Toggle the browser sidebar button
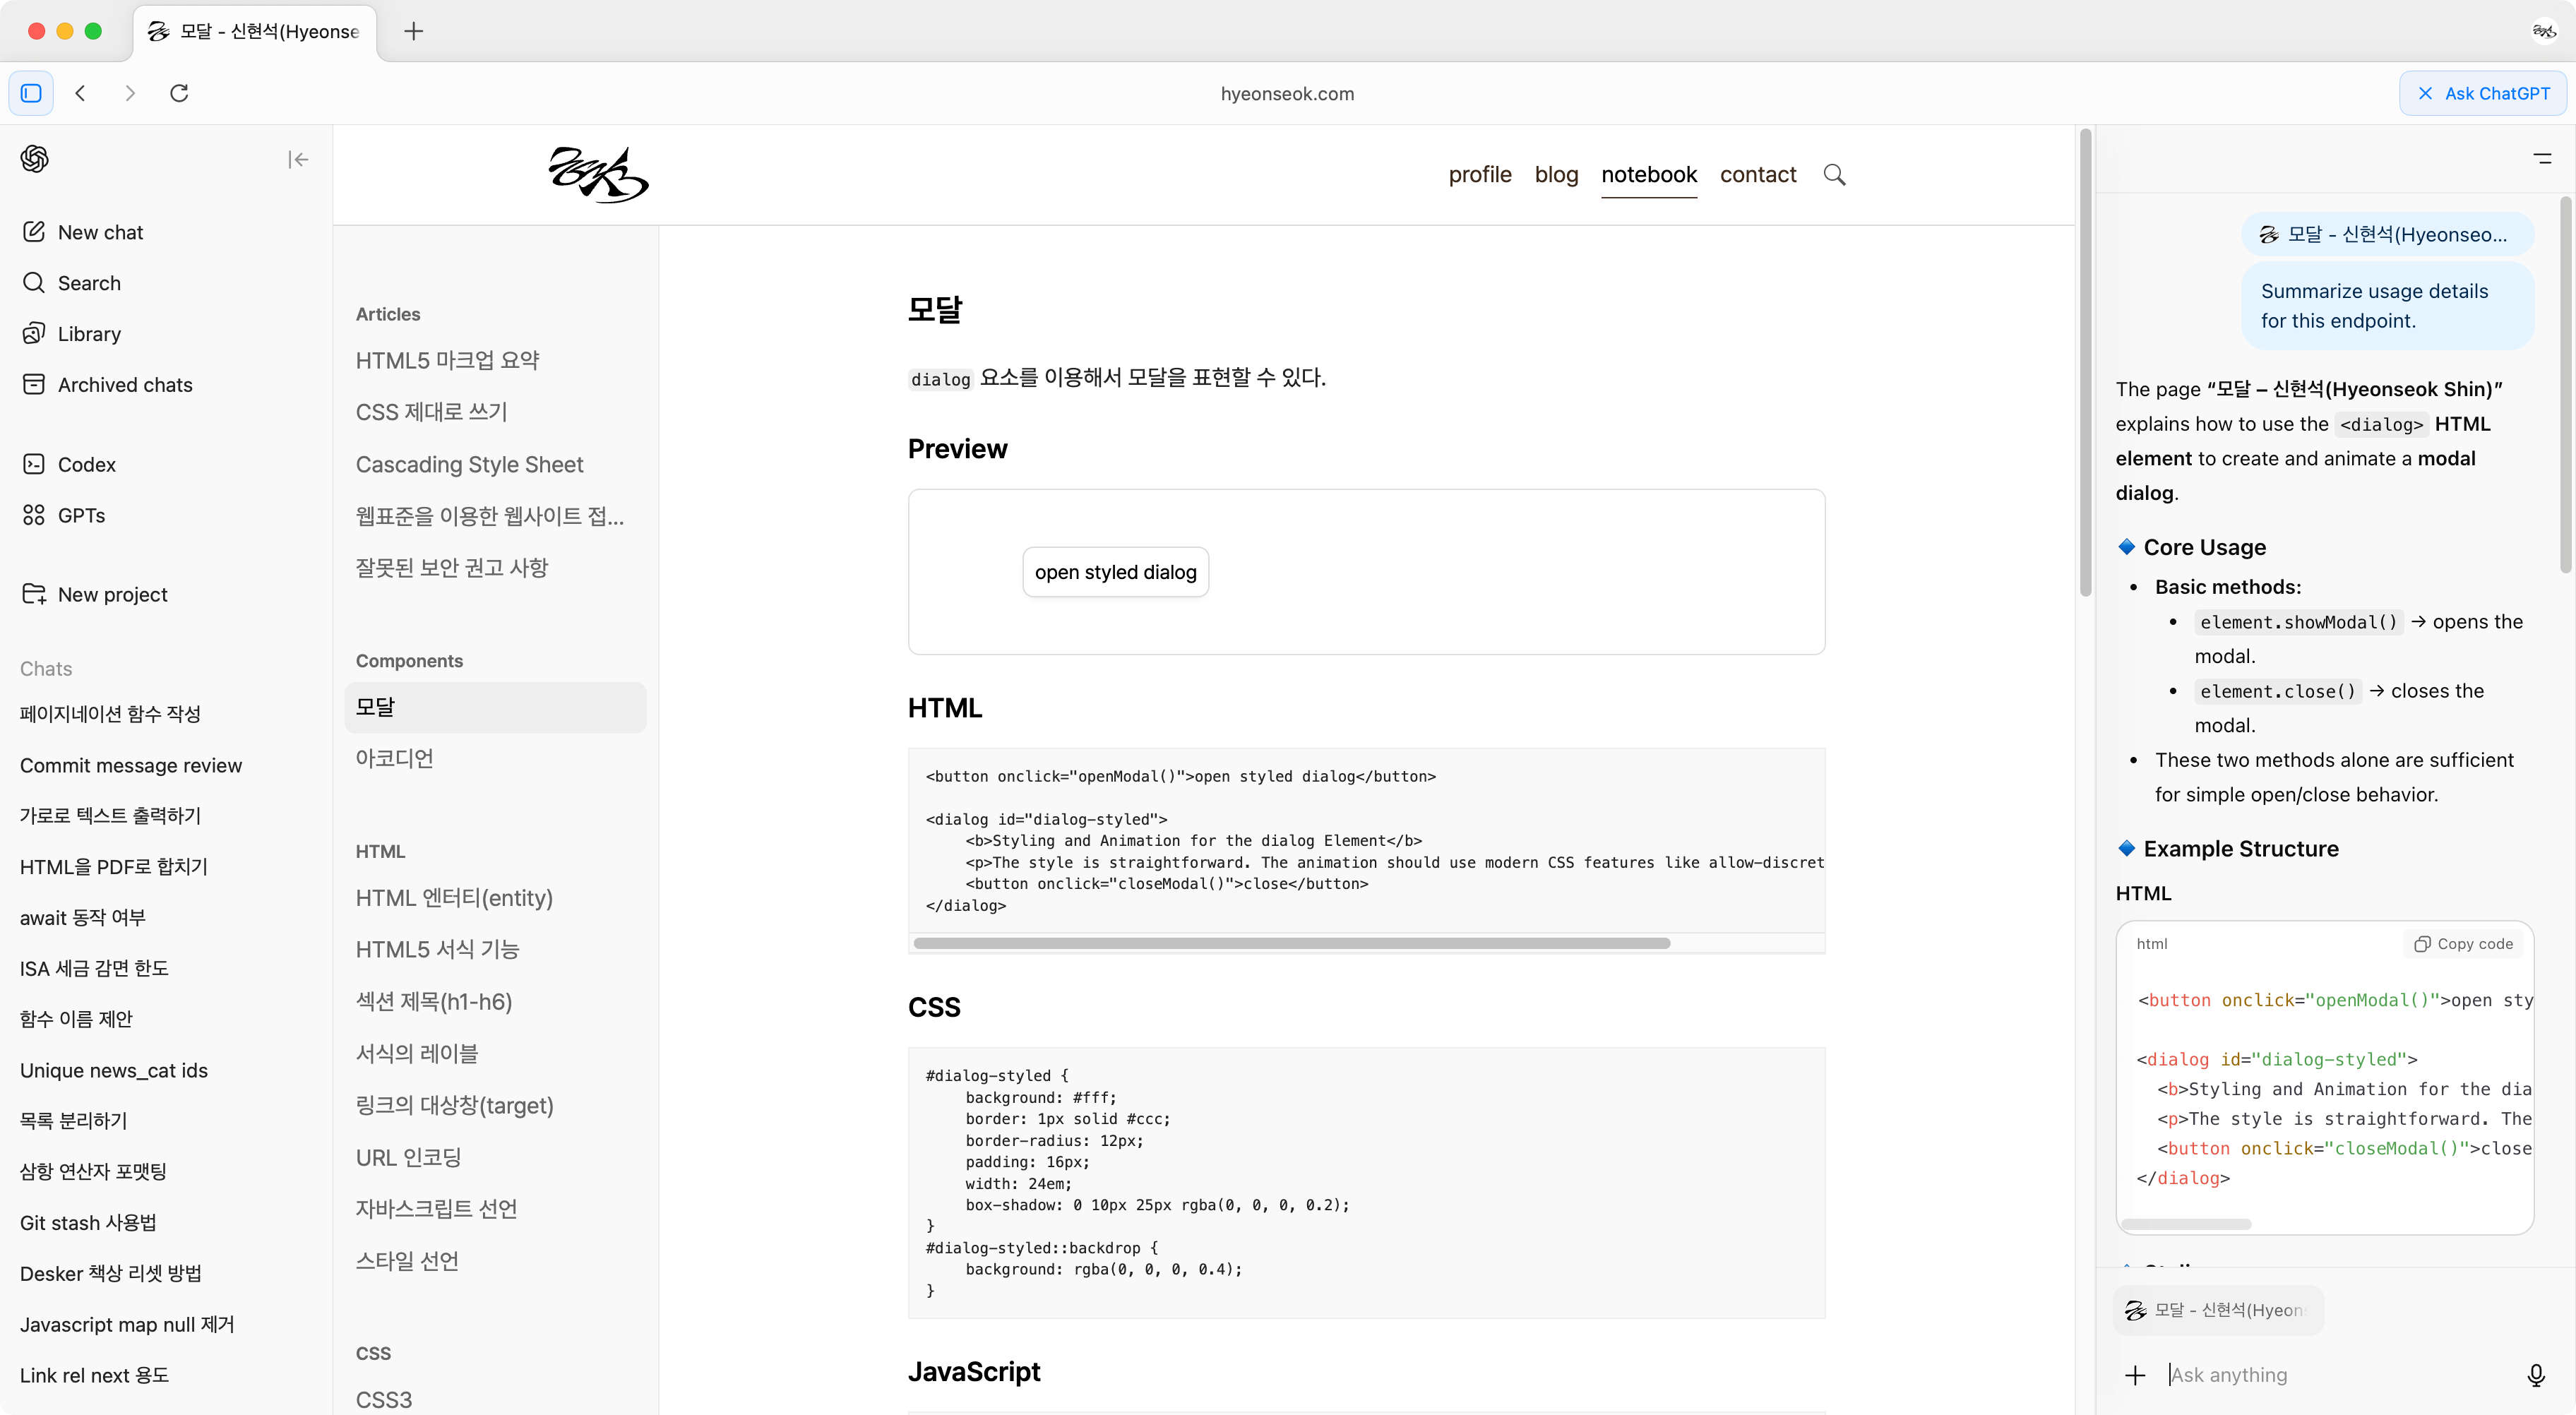Image resolution: width=2576 pixels, height=1415 pixels. pos(31,93)
